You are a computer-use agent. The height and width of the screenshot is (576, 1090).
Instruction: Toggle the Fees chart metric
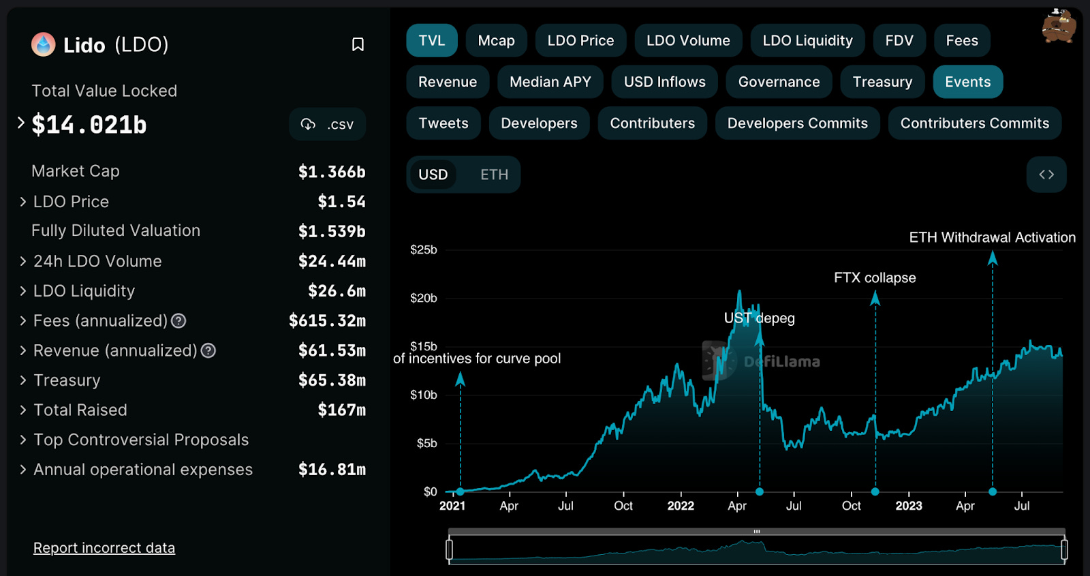(x=962, y=41)
